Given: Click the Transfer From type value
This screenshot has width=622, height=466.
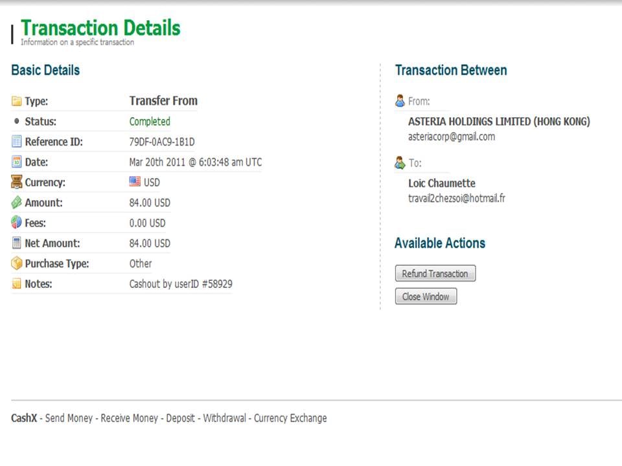Looking at the screenshot, I should 163,101.
